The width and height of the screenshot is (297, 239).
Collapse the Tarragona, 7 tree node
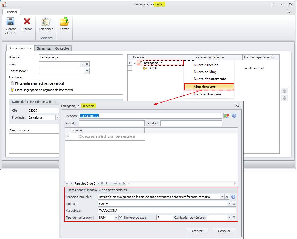(135, 63)
